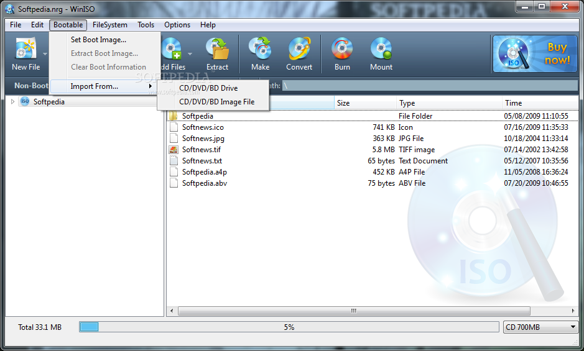This screenshot has width=584, height=351.
Task: Click the scroll right arrow
Action: coord(573,311)
